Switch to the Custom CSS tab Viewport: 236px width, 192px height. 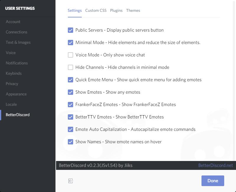pyautogui.click(x=96, y=10)
